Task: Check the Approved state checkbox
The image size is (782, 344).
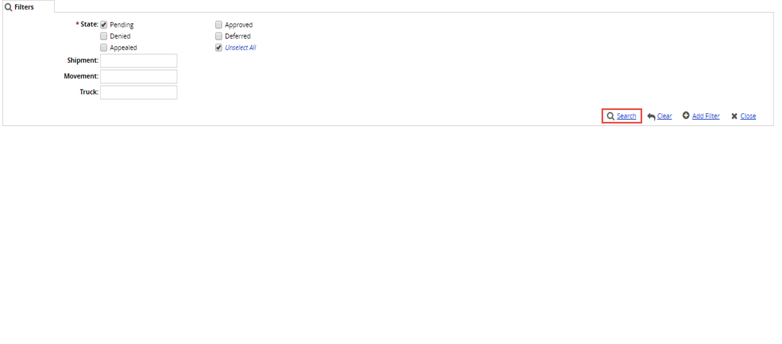Action: [219, 24]
